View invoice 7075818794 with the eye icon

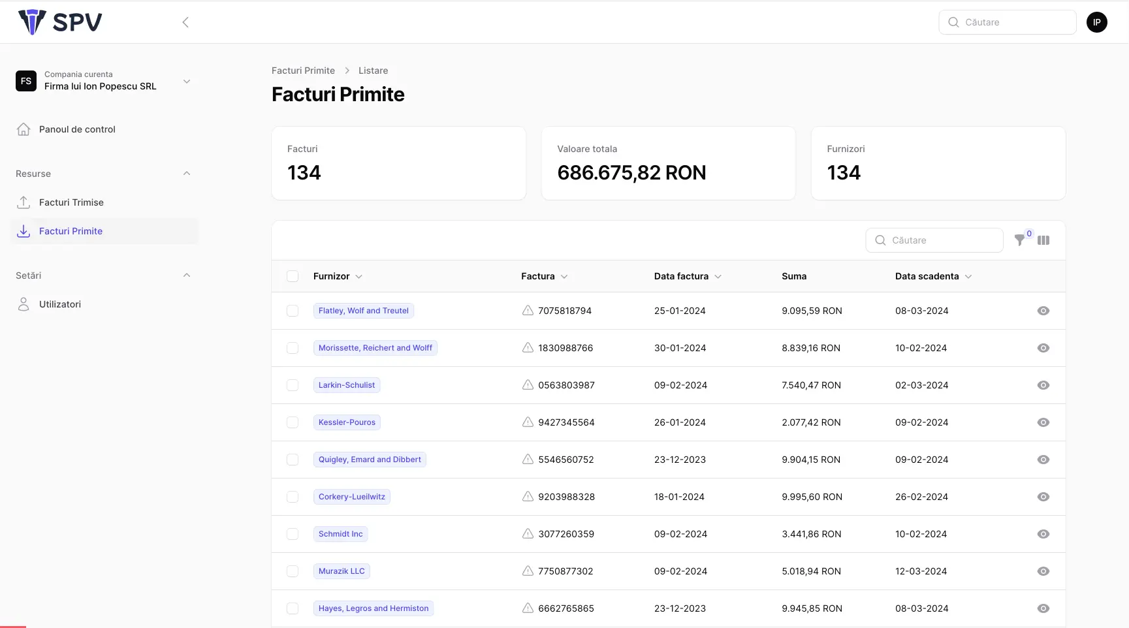click(x=1043, y=311)
